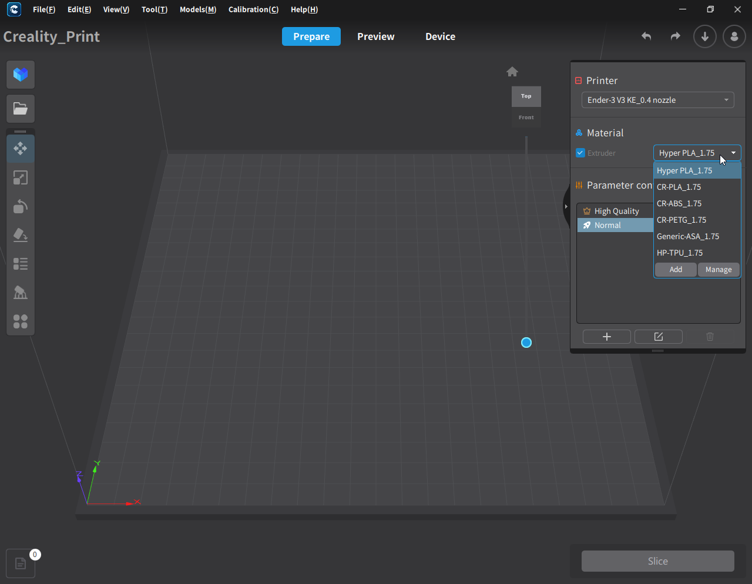Viewport: 752px width, 584px height.
Task: Open the Calibration menu
Action: tap(254, 9)
